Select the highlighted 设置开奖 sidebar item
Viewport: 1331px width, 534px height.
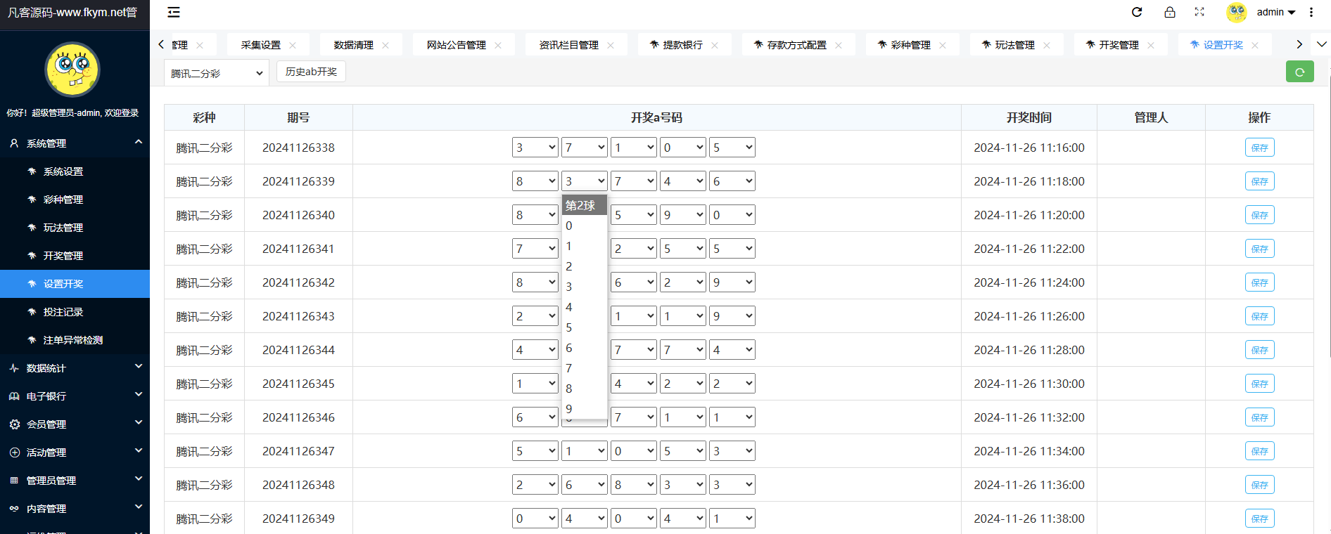pos(75,284)
